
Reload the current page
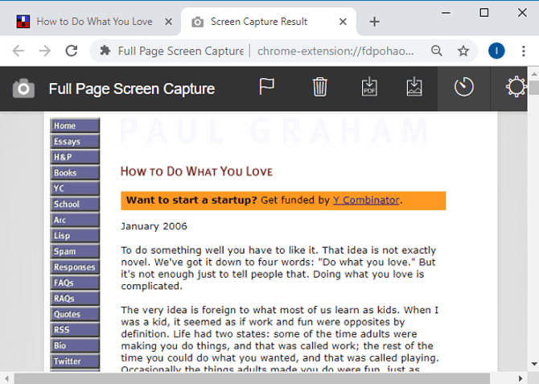click(71, 51)
